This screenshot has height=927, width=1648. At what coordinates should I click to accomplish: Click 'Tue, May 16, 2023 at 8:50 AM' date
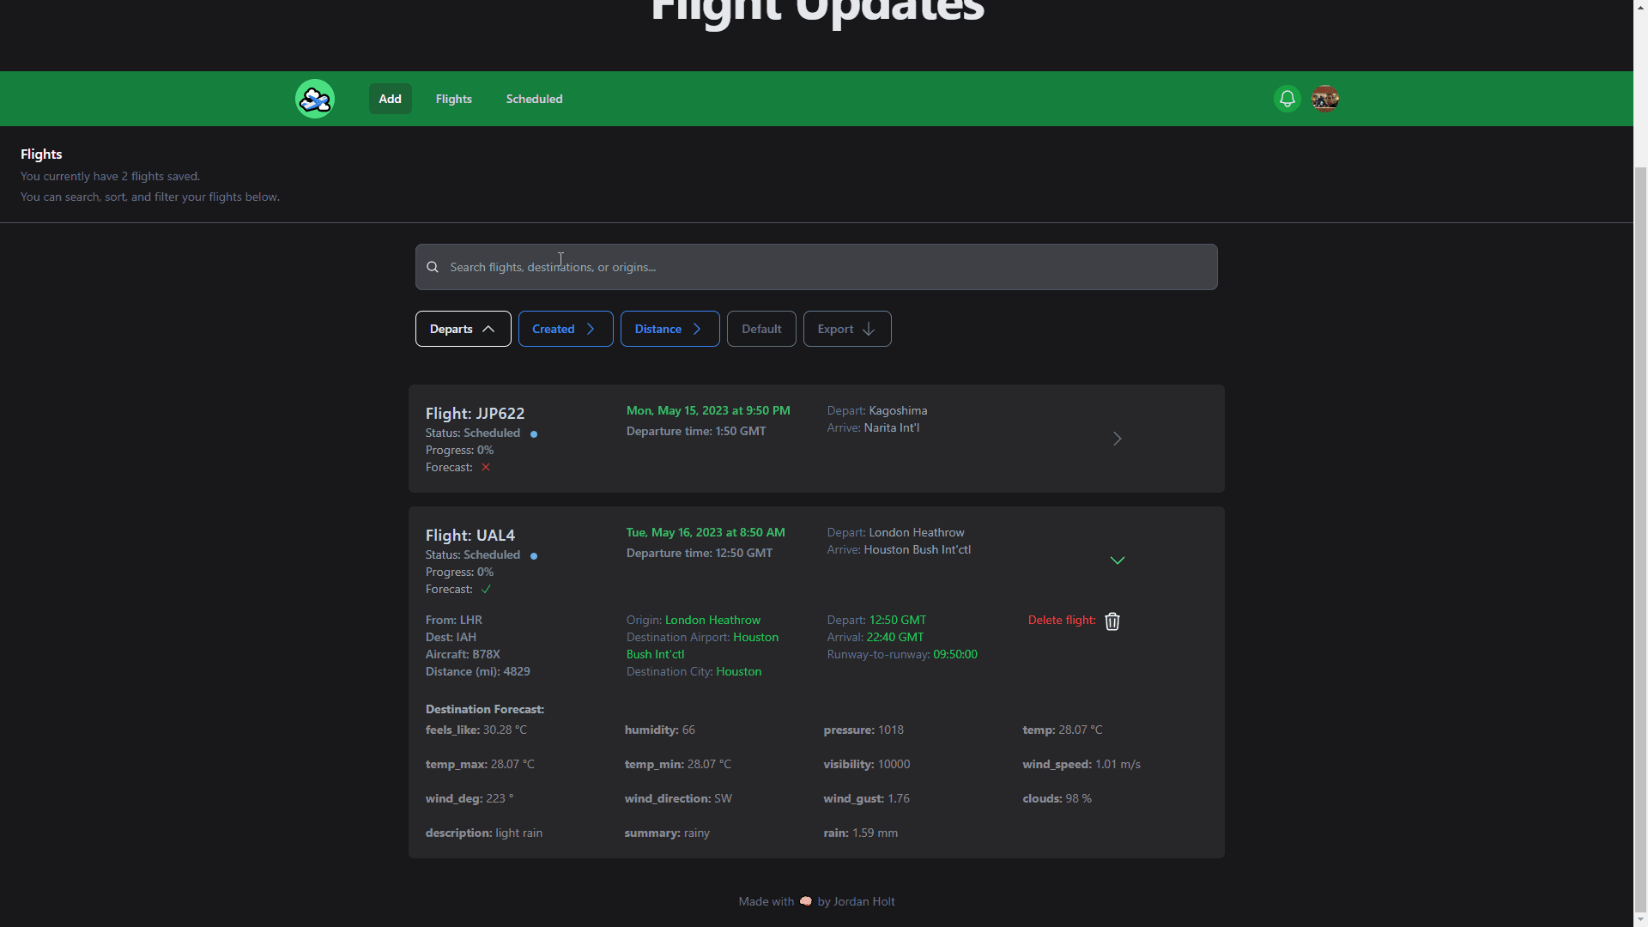[x=706, y=532]
